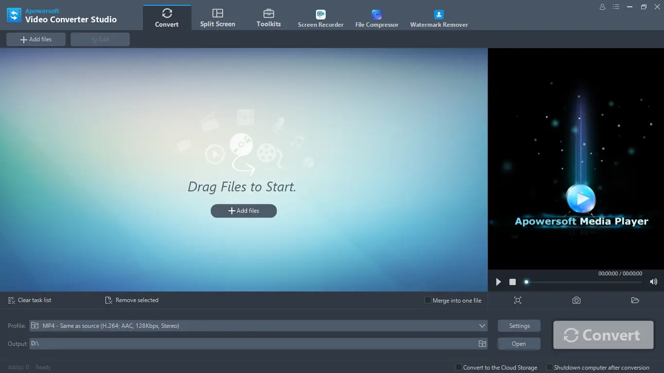Click Remove selected

(132, 300)
